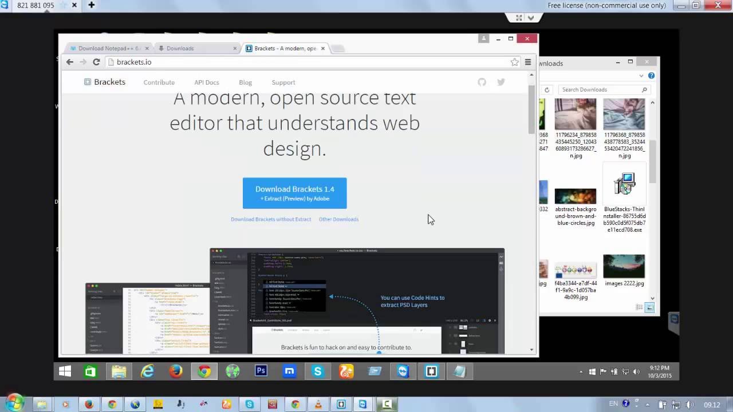Open remote Windows Start button

tap(65, 371)
